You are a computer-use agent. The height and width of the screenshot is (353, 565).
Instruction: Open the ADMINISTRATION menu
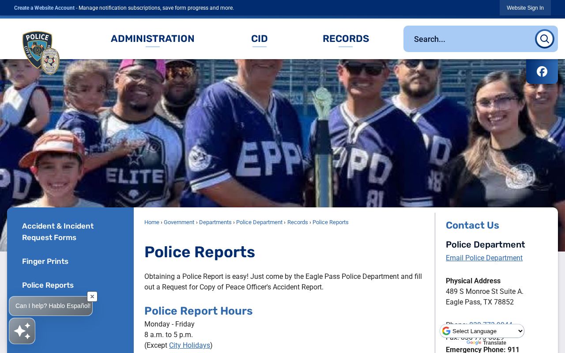(152, 39)
